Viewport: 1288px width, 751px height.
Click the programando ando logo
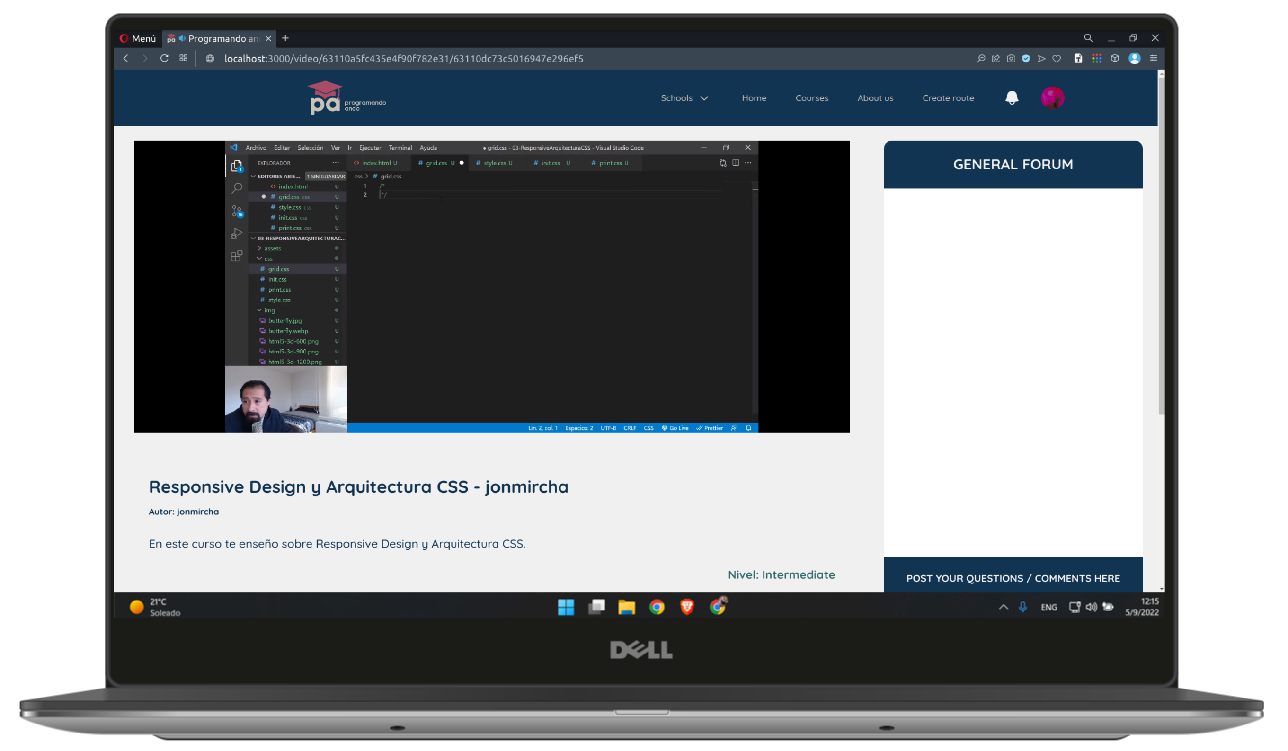pos(347,97)
